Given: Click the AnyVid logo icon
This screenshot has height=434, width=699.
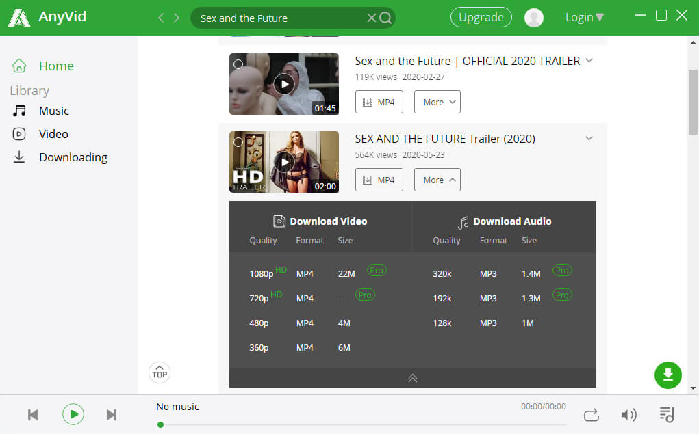Looking at the screenshot, I should (19, 18).
